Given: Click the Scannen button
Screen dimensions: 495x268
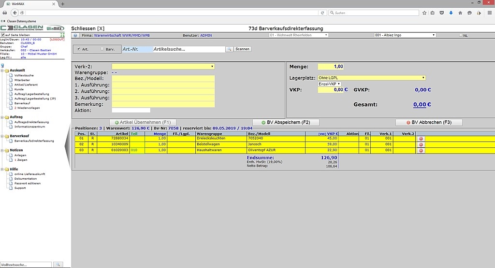Looking at the screenshot, I should tap(243, 49).
